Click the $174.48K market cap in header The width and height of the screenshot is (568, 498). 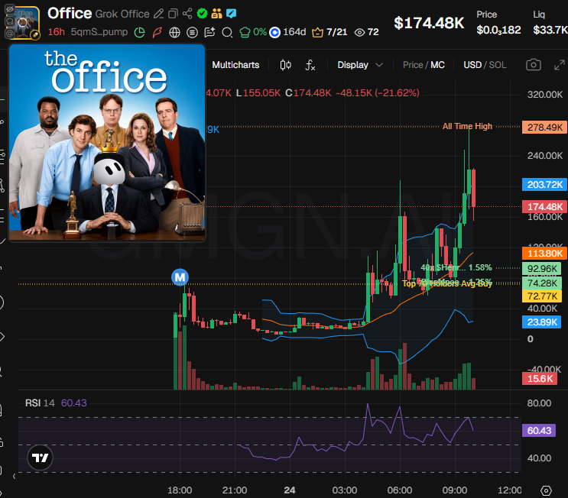pos(429,23)
